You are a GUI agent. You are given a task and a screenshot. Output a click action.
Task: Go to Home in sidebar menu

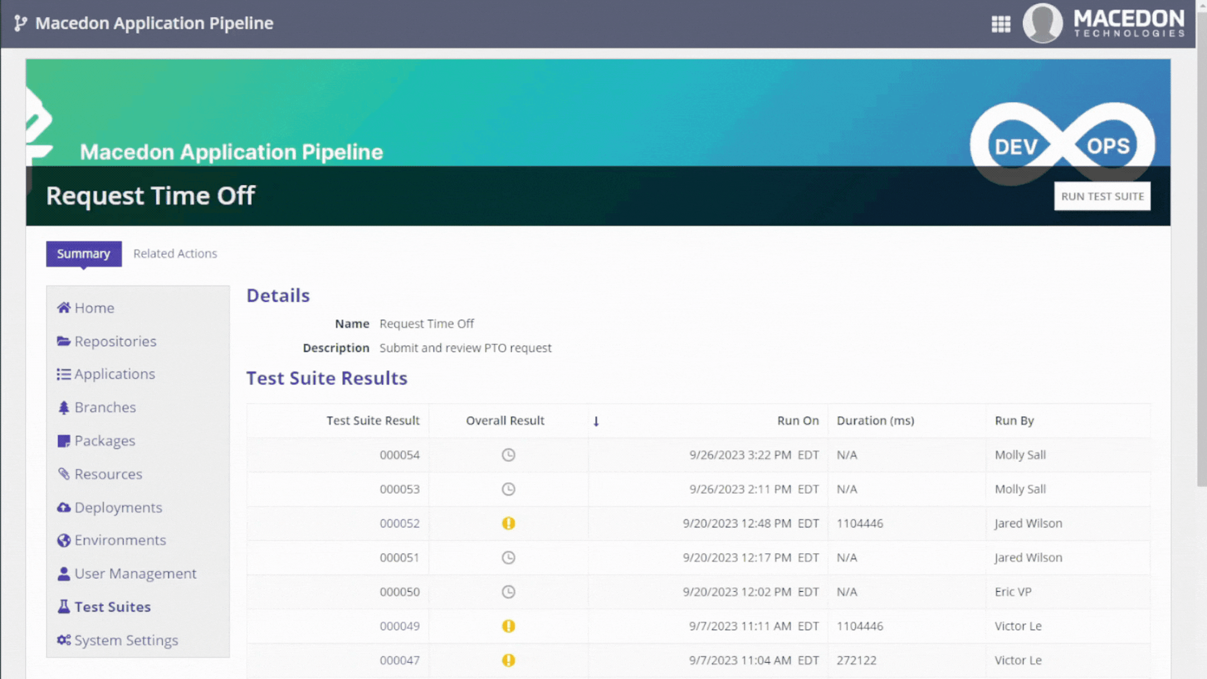pos(94,308)
